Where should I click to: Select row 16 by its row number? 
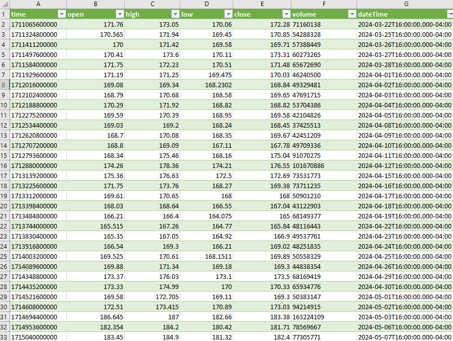(x=5, y=165)
